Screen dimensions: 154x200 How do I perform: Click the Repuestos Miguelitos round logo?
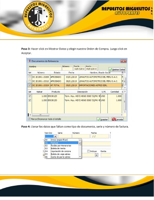(x=38, y=17)
